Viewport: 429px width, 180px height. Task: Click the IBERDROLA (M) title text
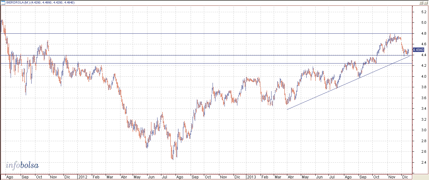click(18, 3)
